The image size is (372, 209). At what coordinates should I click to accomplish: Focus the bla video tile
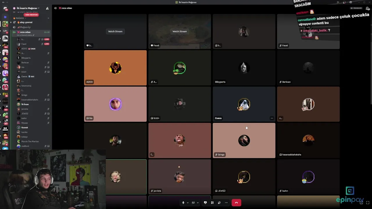(115, 104)
